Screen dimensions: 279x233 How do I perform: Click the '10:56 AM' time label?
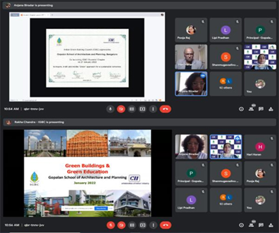click(12, 225)
